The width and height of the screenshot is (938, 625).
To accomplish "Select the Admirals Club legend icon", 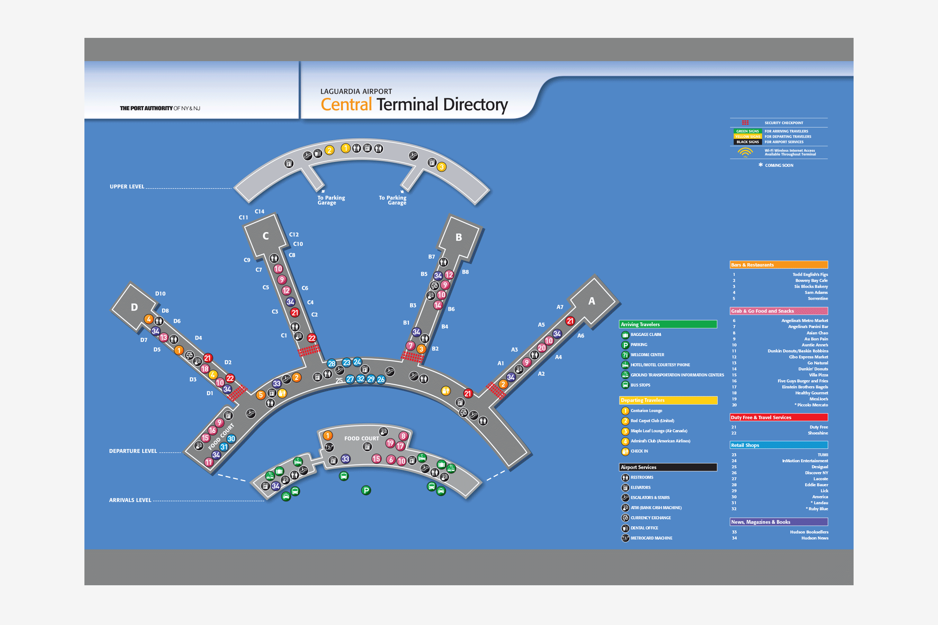I will (625, 441).
